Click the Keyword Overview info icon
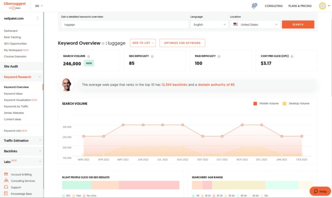Image resolution: width=332 pixels, height=198 pixels. [103, 44]
